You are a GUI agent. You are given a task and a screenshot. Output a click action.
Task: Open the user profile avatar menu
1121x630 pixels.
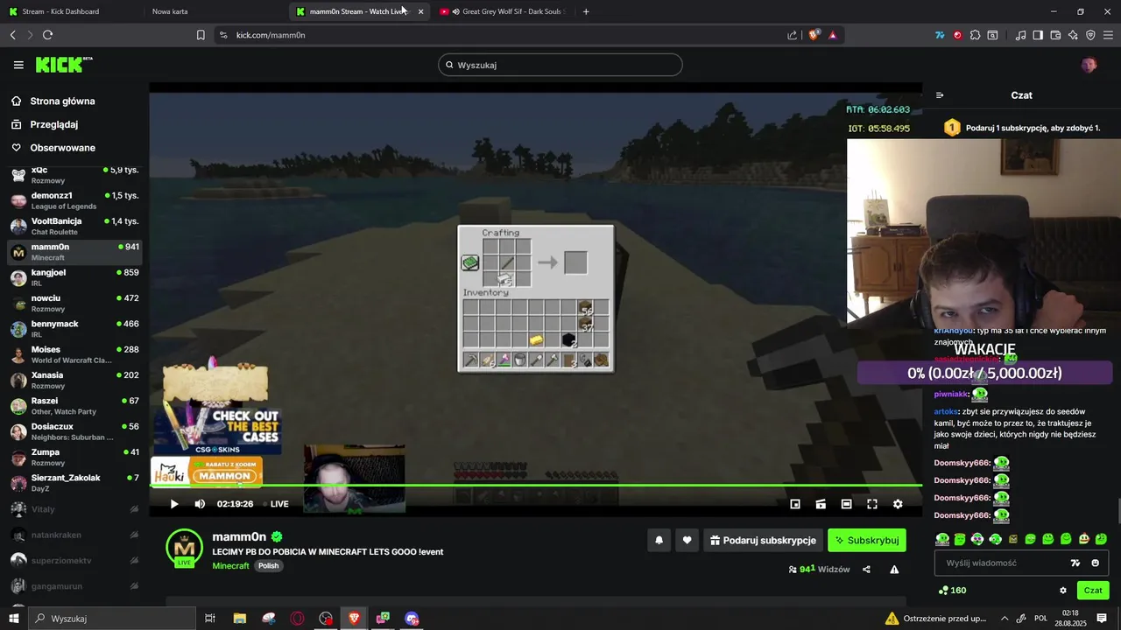point(1089,65)
